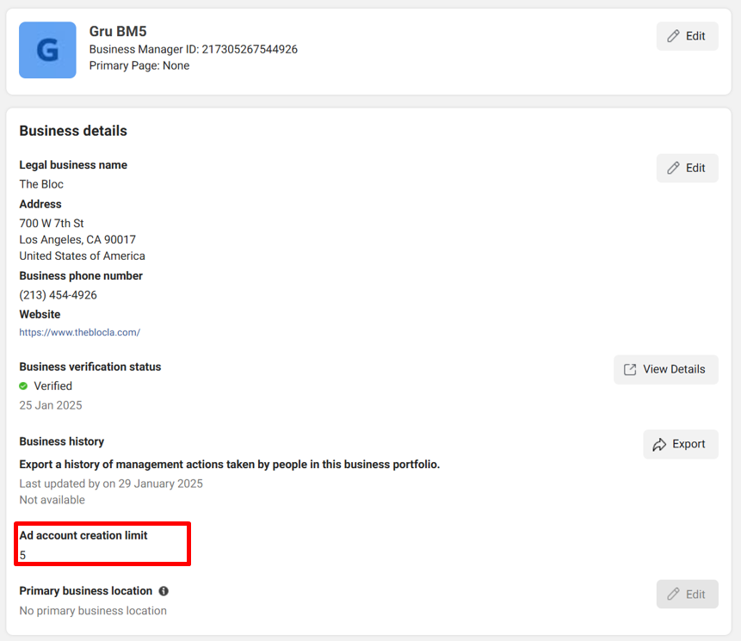The image size is (741, 641).
Task: Edit the Business details section
Action: [x=687, y=168]
